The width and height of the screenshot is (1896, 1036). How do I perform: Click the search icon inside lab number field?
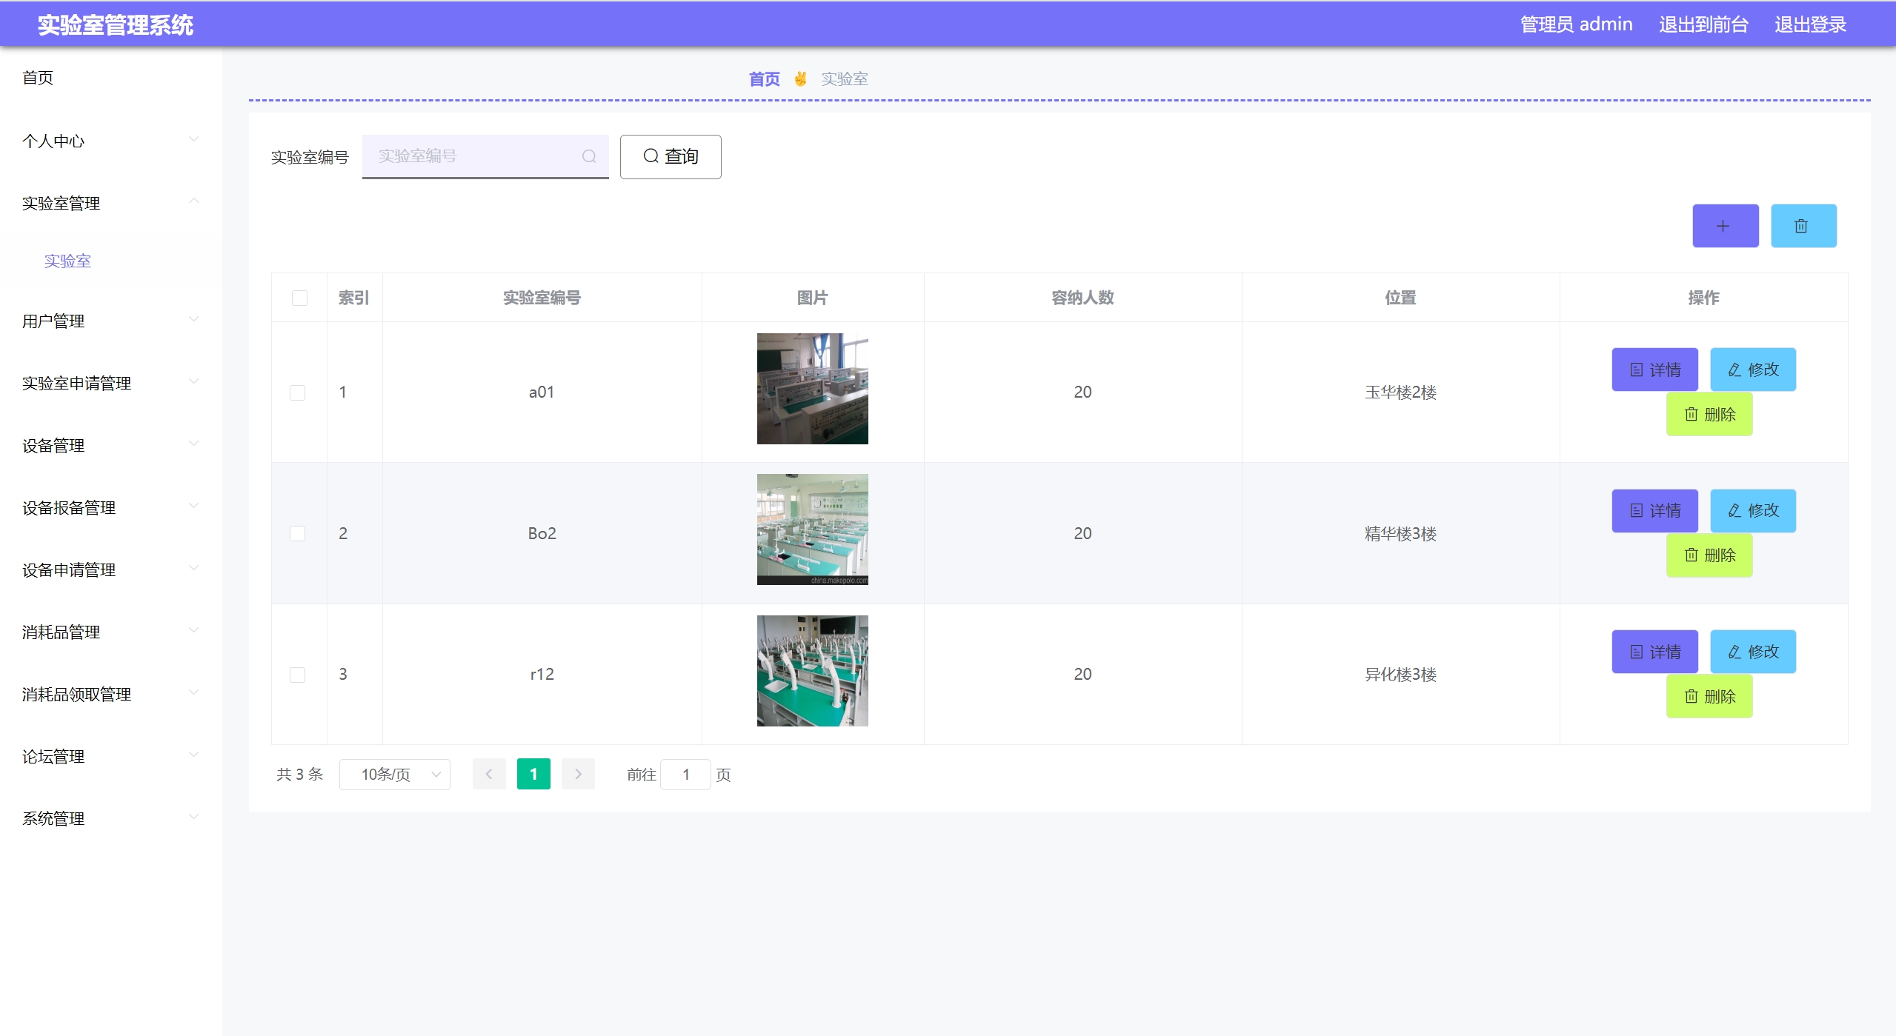tap(589, 156)
